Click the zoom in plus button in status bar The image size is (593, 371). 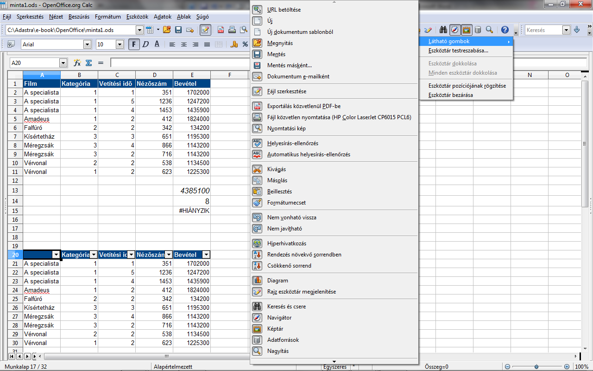tap(567, 366)
